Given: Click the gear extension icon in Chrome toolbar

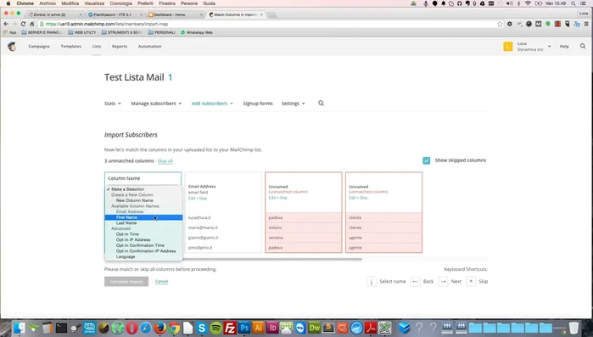Looking at the screenshot, I should [x=510, y=24].
